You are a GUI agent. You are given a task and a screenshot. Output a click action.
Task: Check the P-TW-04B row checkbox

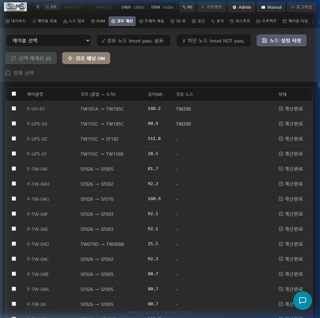(14, 274)
